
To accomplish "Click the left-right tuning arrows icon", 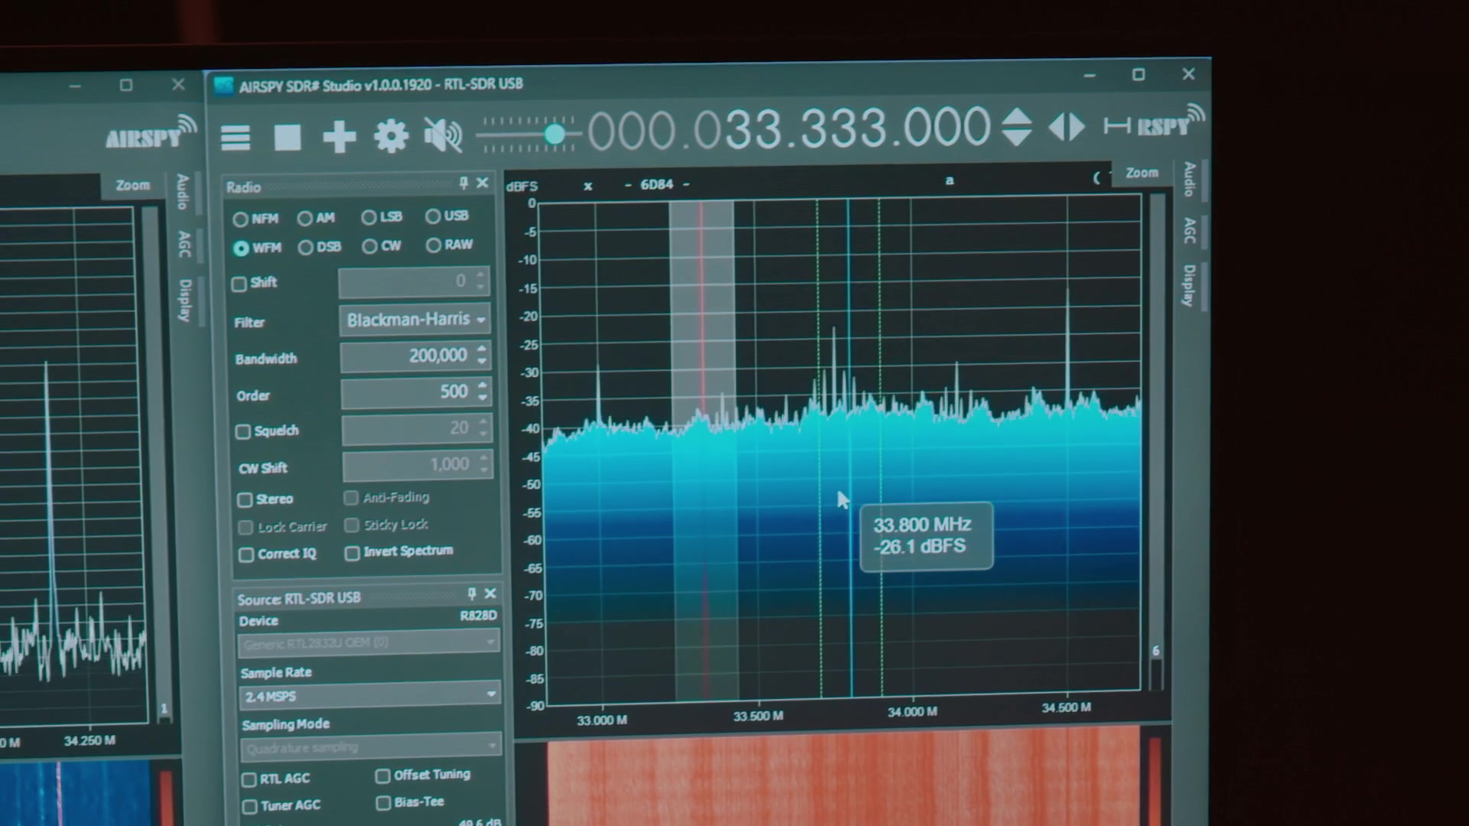I will pos(1067,126).
